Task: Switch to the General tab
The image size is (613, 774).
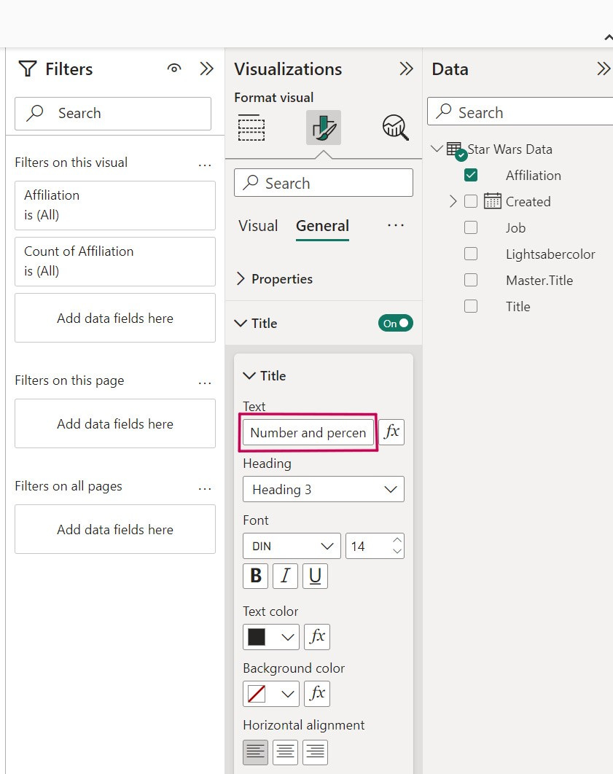Action: point(322,226)
